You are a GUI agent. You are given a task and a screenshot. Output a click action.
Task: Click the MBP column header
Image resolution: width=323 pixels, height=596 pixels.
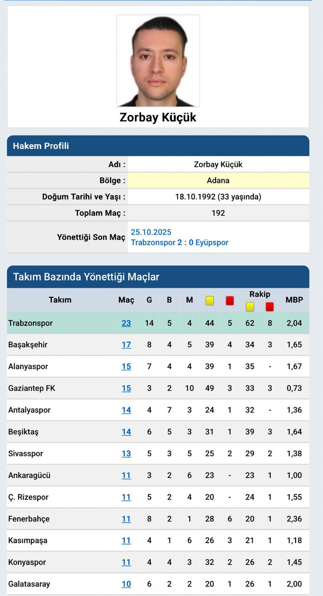click(x=294, y=300)
